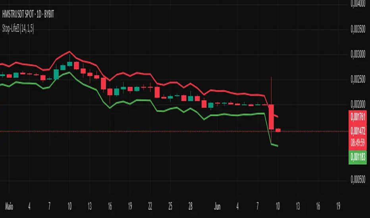
Task: Click the Maio label on time axis
Action: 9,207
